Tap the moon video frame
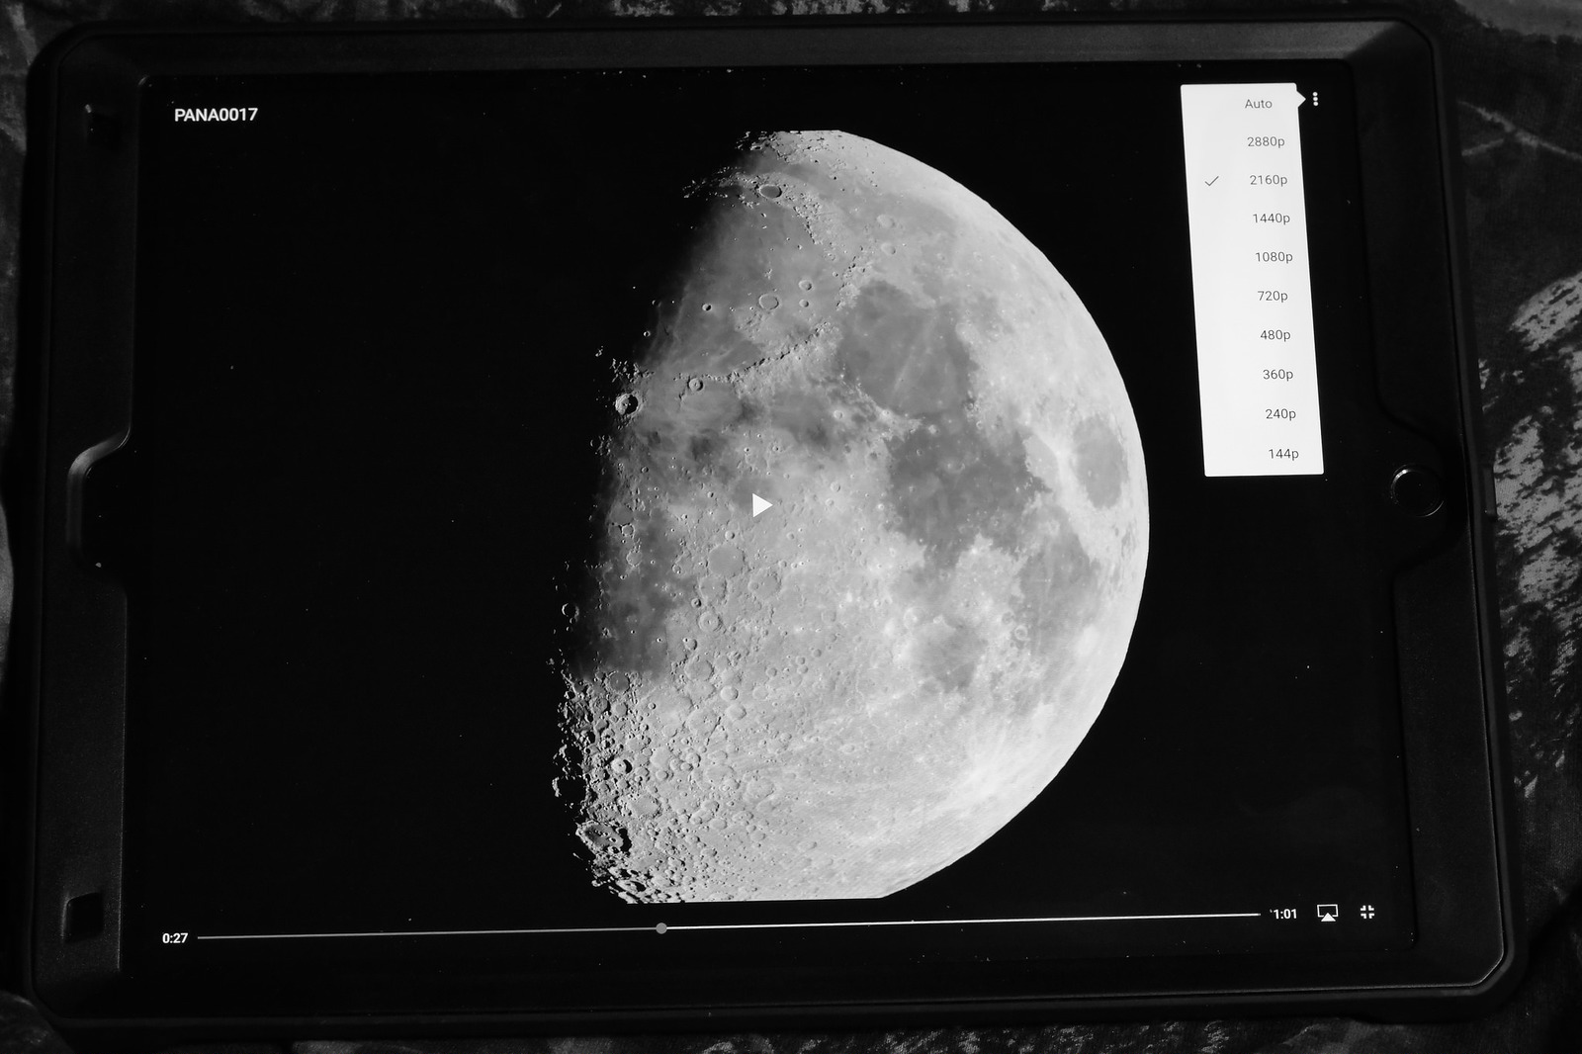1582x1054 pixels. [850, 514]
